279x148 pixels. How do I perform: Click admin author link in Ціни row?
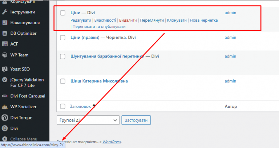(230, 13)
